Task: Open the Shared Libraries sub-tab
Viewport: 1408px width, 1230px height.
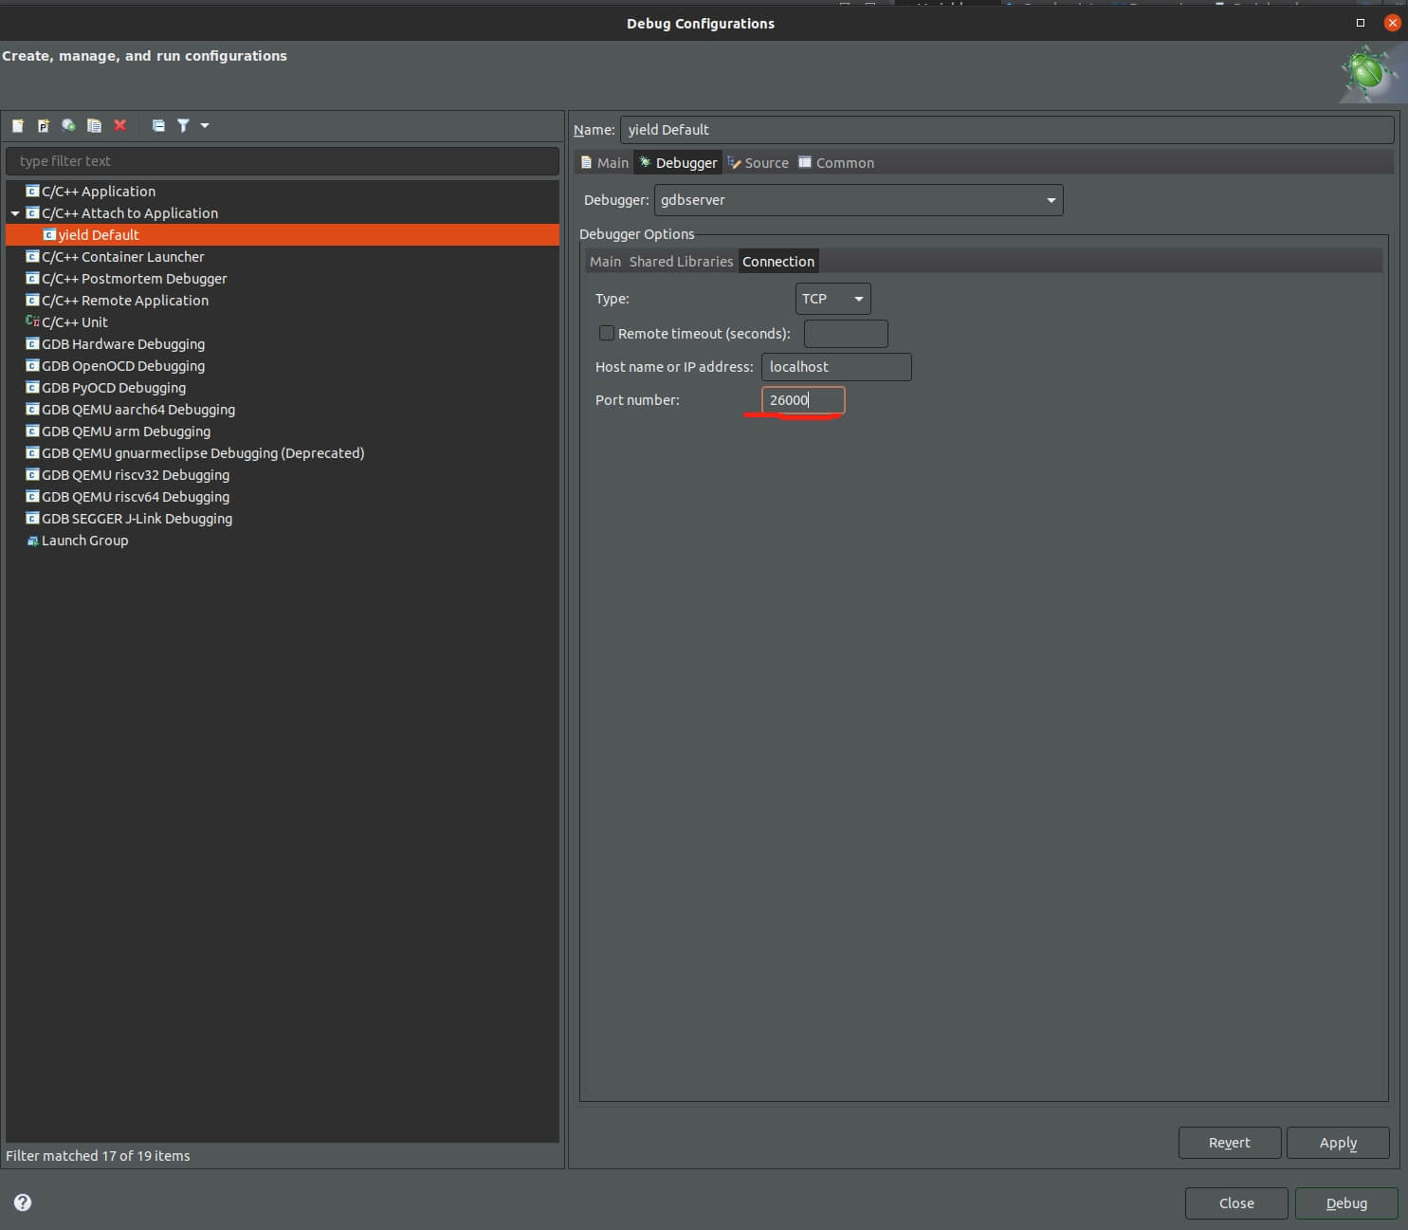Action: (x=681, y=262)
